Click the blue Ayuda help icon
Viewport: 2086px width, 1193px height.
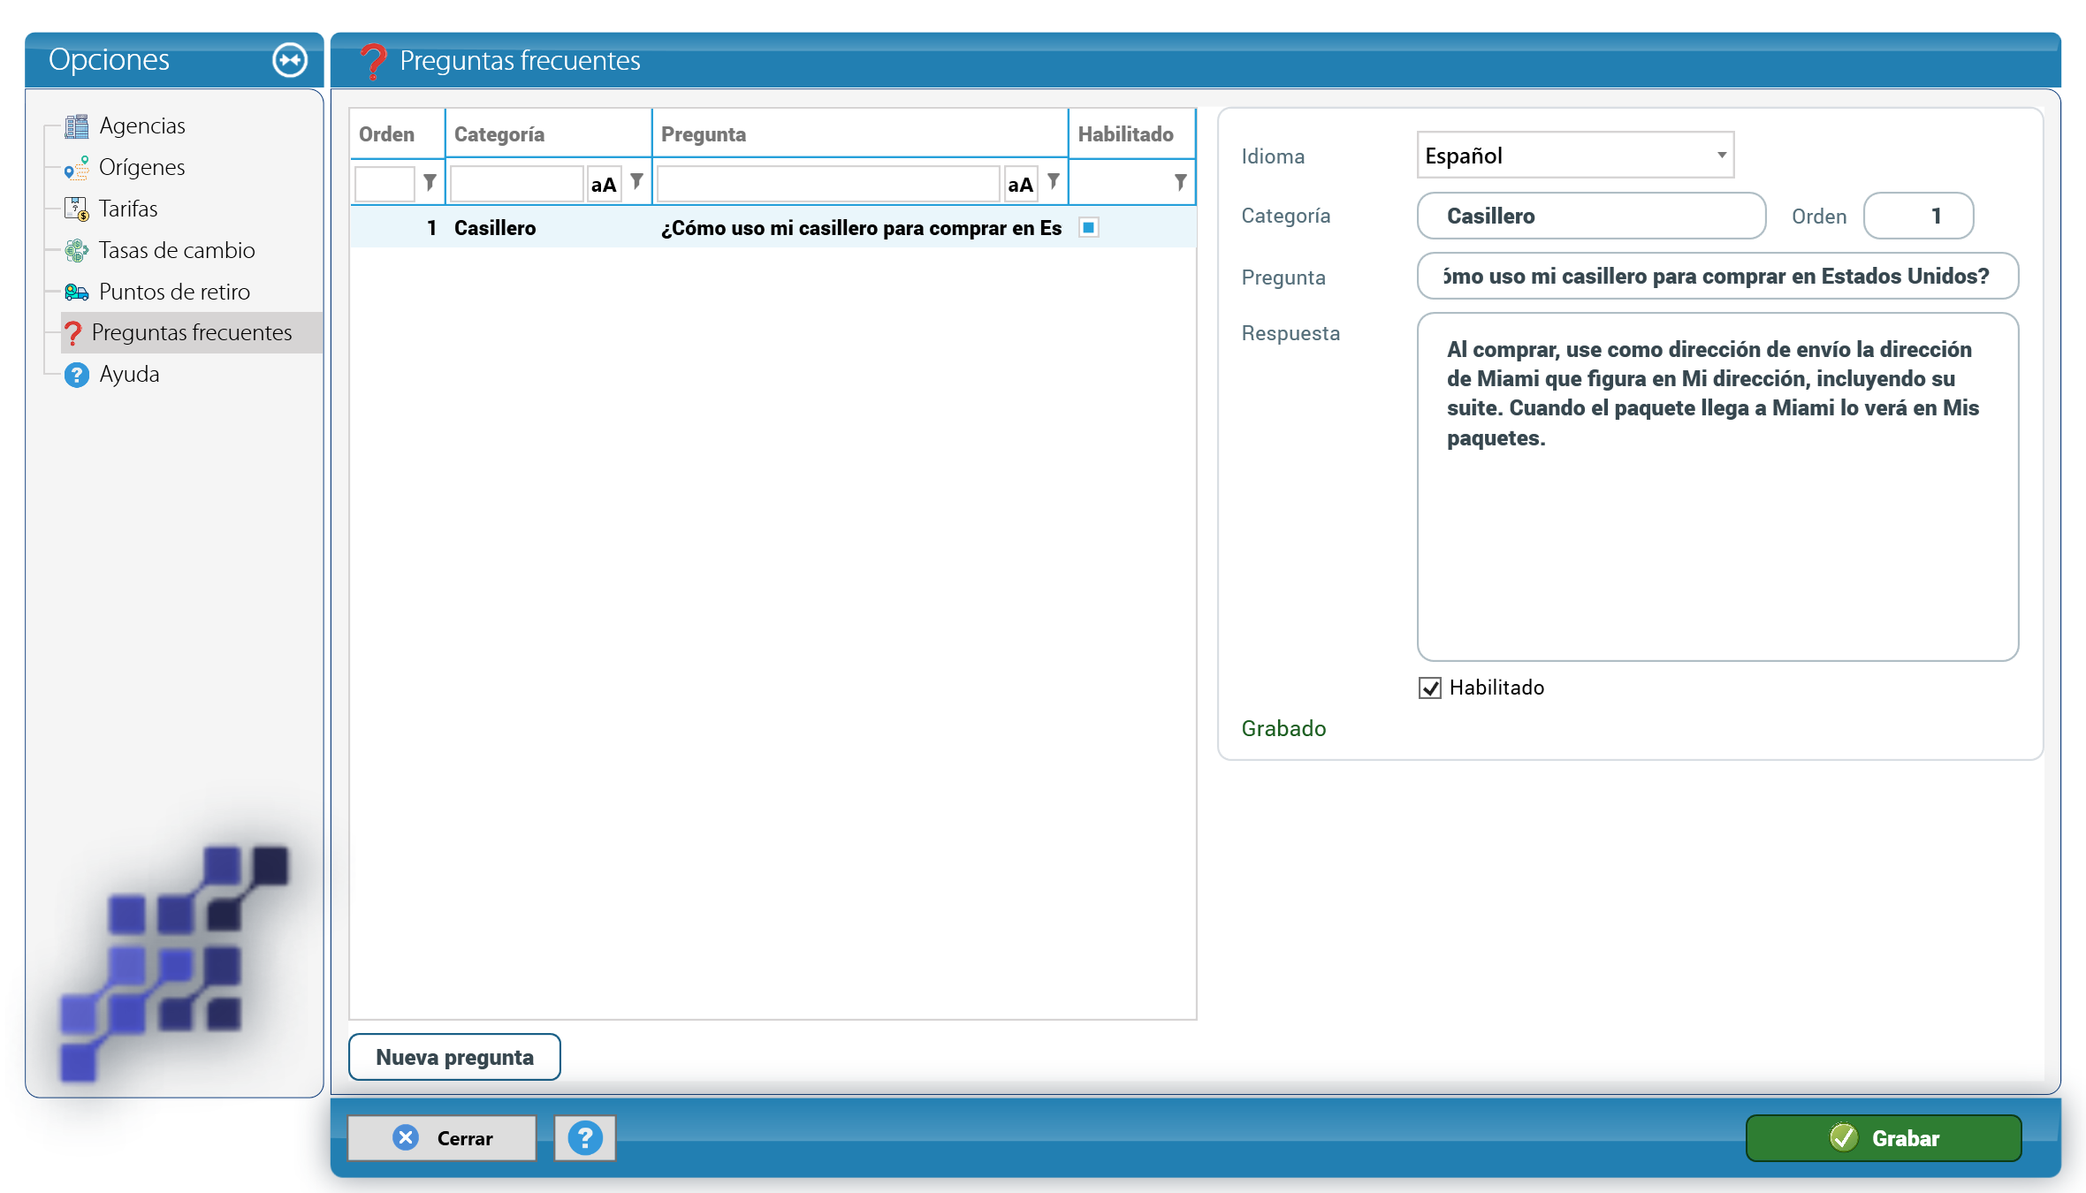point(77,376)
